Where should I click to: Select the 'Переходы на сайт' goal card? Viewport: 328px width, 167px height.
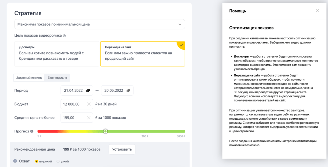coord(143,54)
